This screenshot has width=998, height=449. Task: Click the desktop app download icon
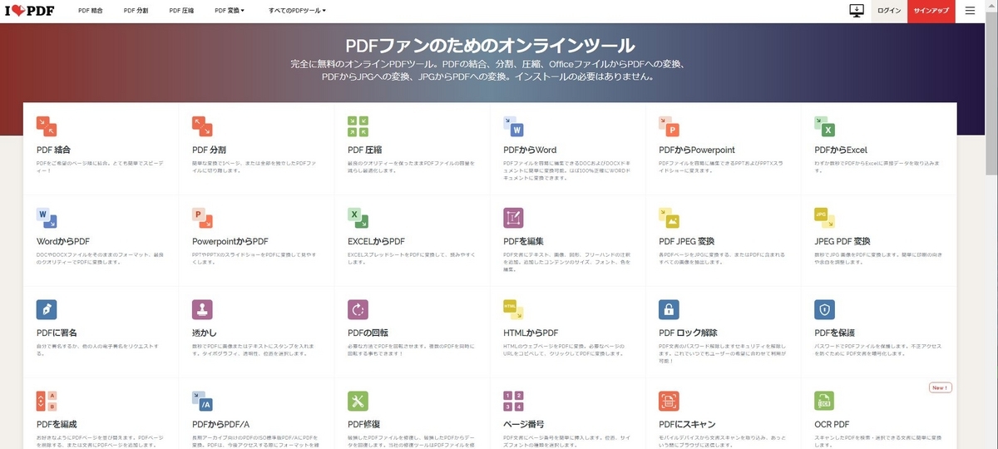[857, 11]
